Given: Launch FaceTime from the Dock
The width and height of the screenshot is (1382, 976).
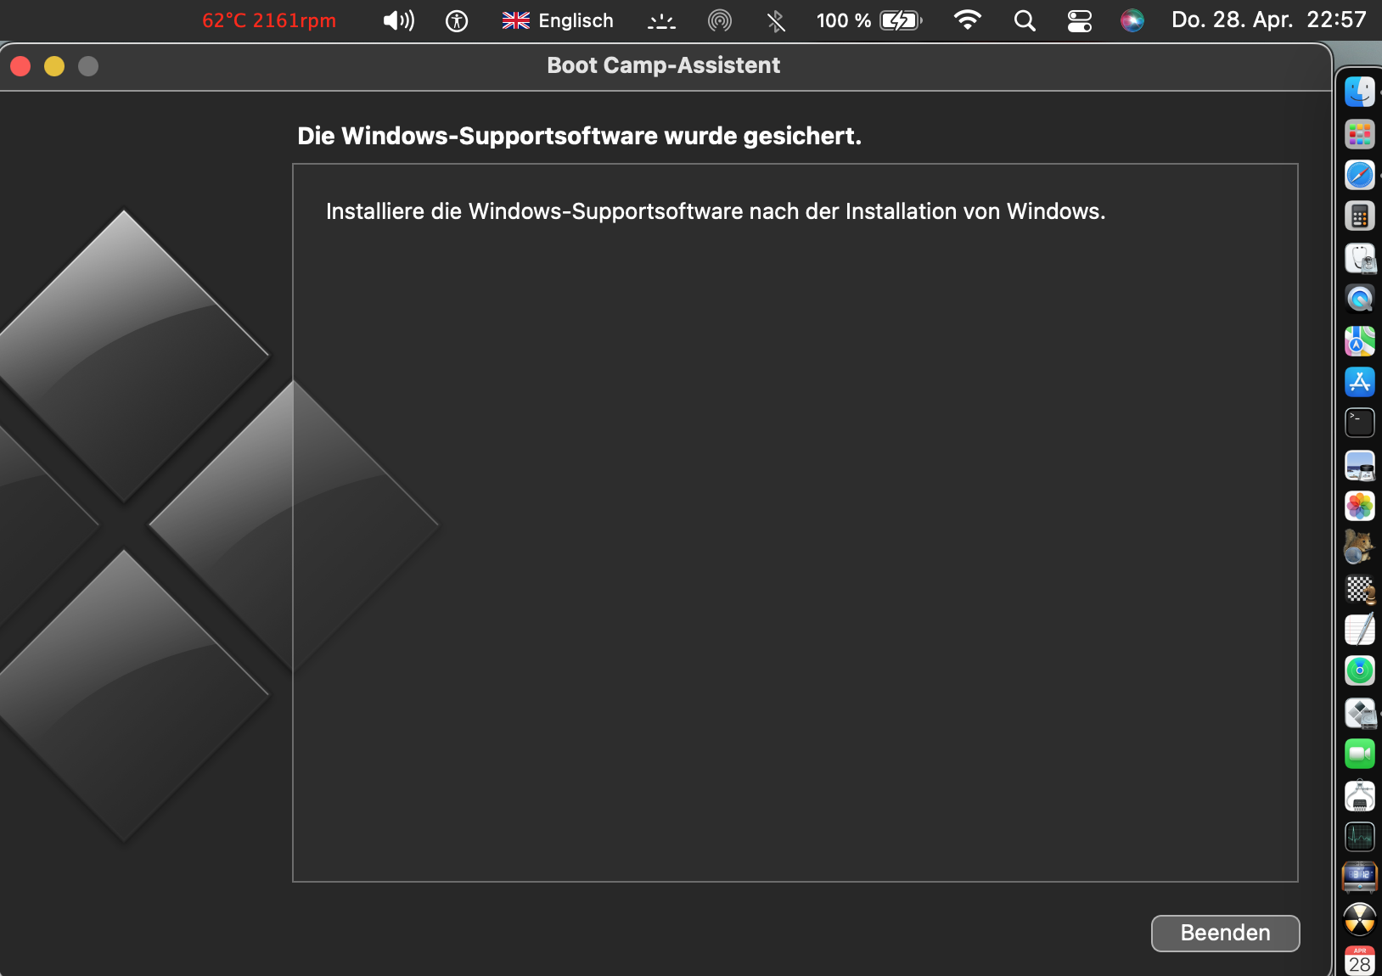Looking at the screenshot, I should click(x=1360, y=754).
